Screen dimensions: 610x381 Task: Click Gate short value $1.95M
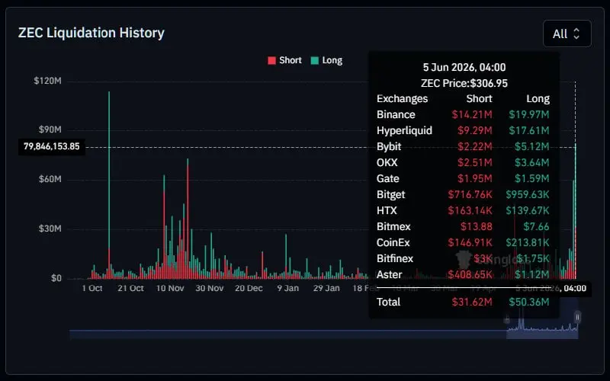[x=474, y=178]
